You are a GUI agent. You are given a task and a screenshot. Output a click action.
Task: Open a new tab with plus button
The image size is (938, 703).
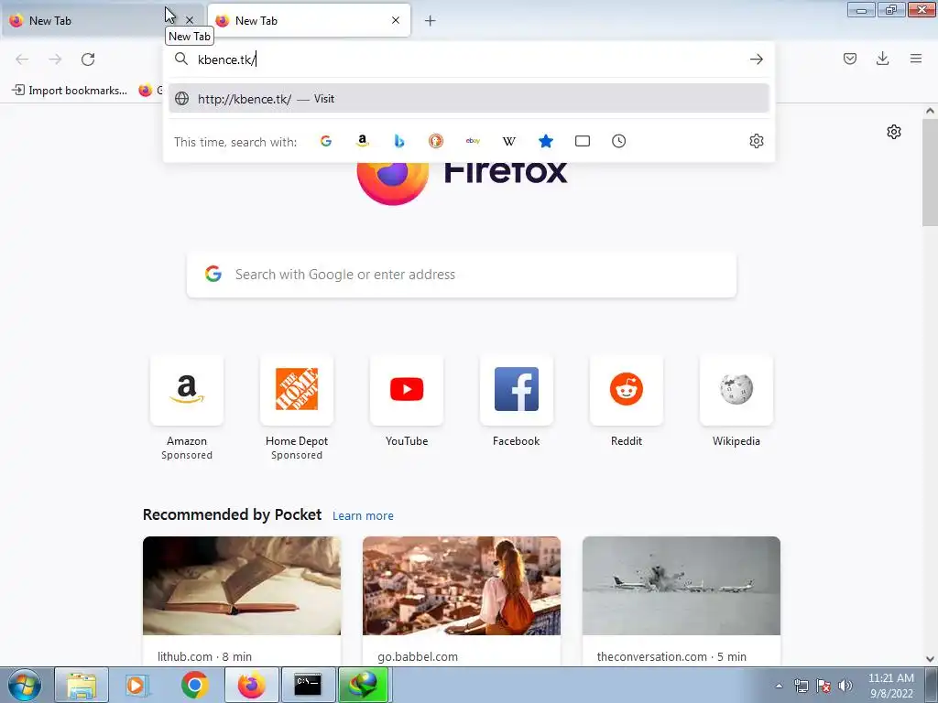[x=431, y=21]
